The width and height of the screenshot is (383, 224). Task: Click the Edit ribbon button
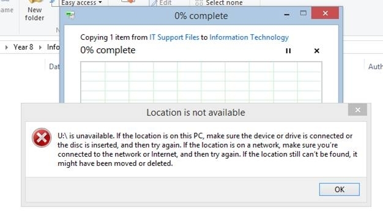tap(162, 3)
